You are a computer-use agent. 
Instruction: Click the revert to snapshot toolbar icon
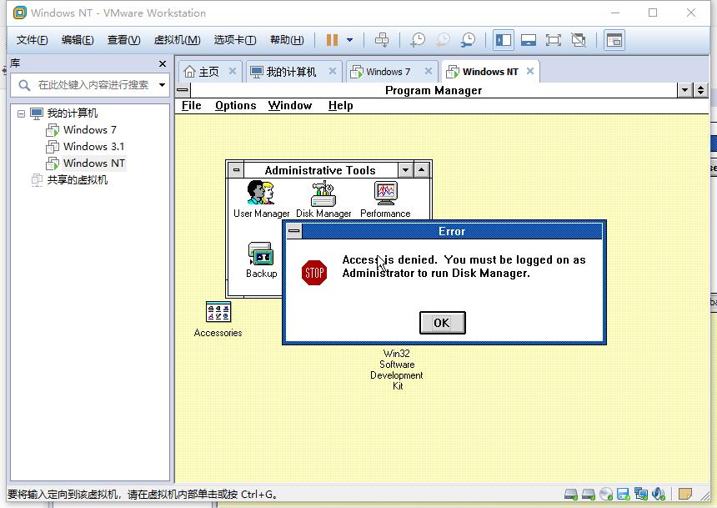[443, 40]
